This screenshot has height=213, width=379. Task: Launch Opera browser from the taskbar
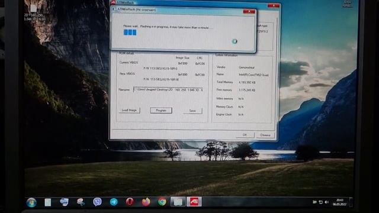tap(130, 202)
